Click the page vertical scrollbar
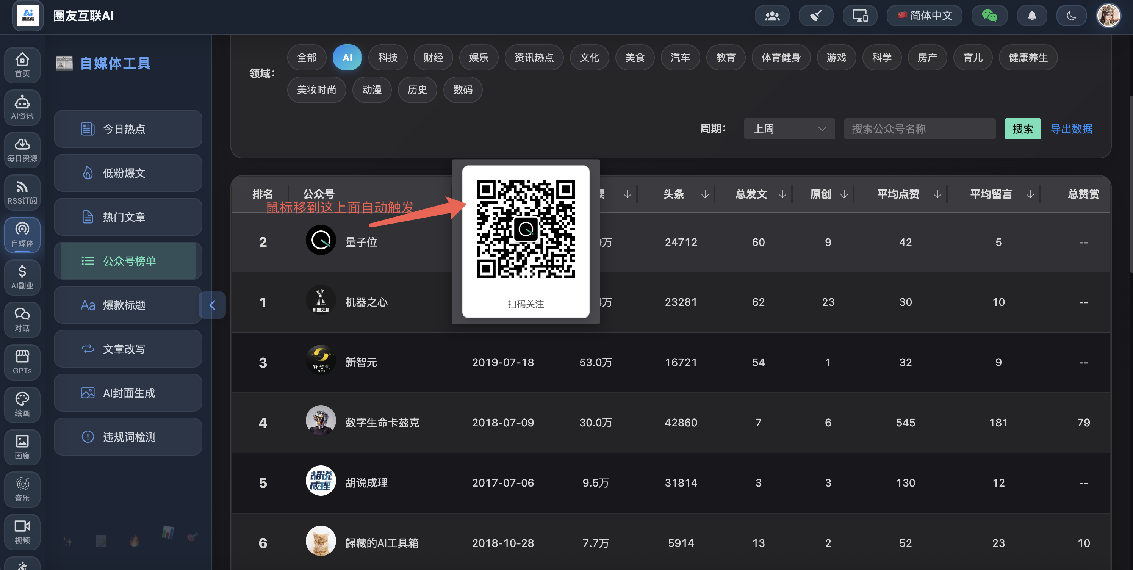Image resolution: width=1133 pixels, height=570 pixels. pos(1130,185)
